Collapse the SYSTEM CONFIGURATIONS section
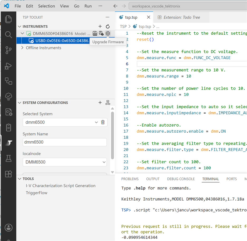 [20, 103]
